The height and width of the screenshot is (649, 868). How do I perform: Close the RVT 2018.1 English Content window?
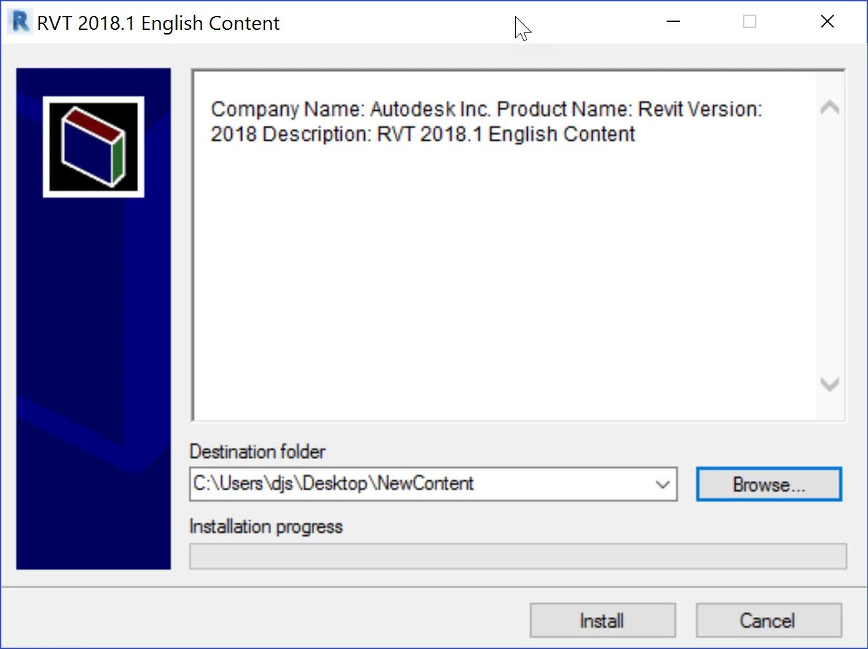pyautogui.click(x=827, y=22)
